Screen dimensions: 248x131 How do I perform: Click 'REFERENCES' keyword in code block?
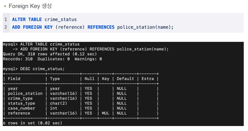[x=101, y=27]
